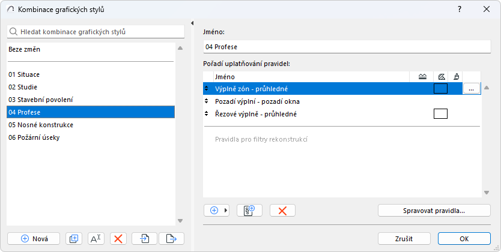The width and height of the screenshot is (501, 252).
Task: Open the ellipsis button for Výplně zón
Action: click(x=471, y=89)
